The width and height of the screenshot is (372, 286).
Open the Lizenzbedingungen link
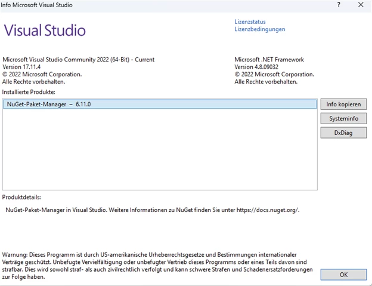coord(260,29)
